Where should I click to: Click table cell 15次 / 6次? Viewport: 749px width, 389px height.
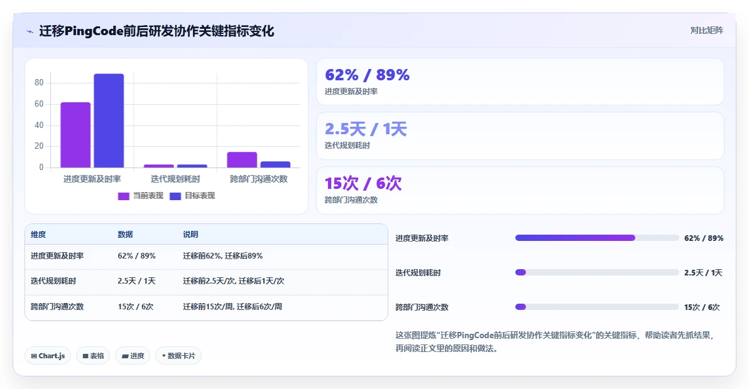[x=136, y=307]
